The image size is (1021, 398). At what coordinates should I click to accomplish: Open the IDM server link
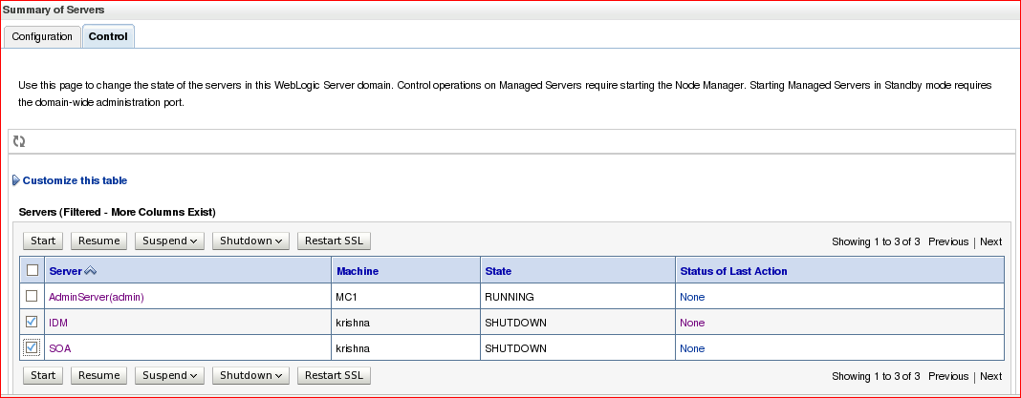click(58, 323)
